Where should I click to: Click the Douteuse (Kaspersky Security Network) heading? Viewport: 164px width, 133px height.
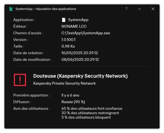point(80,76)
